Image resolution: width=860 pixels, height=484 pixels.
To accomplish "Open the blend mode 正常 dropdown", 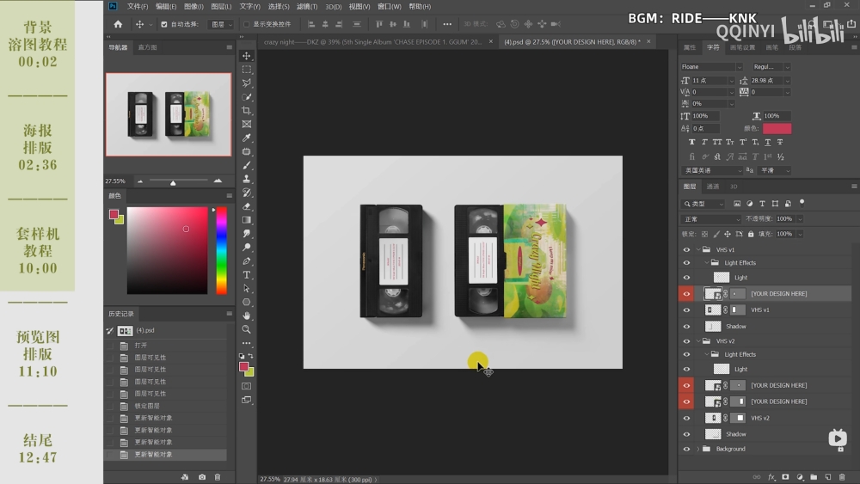I will [710, 218].
